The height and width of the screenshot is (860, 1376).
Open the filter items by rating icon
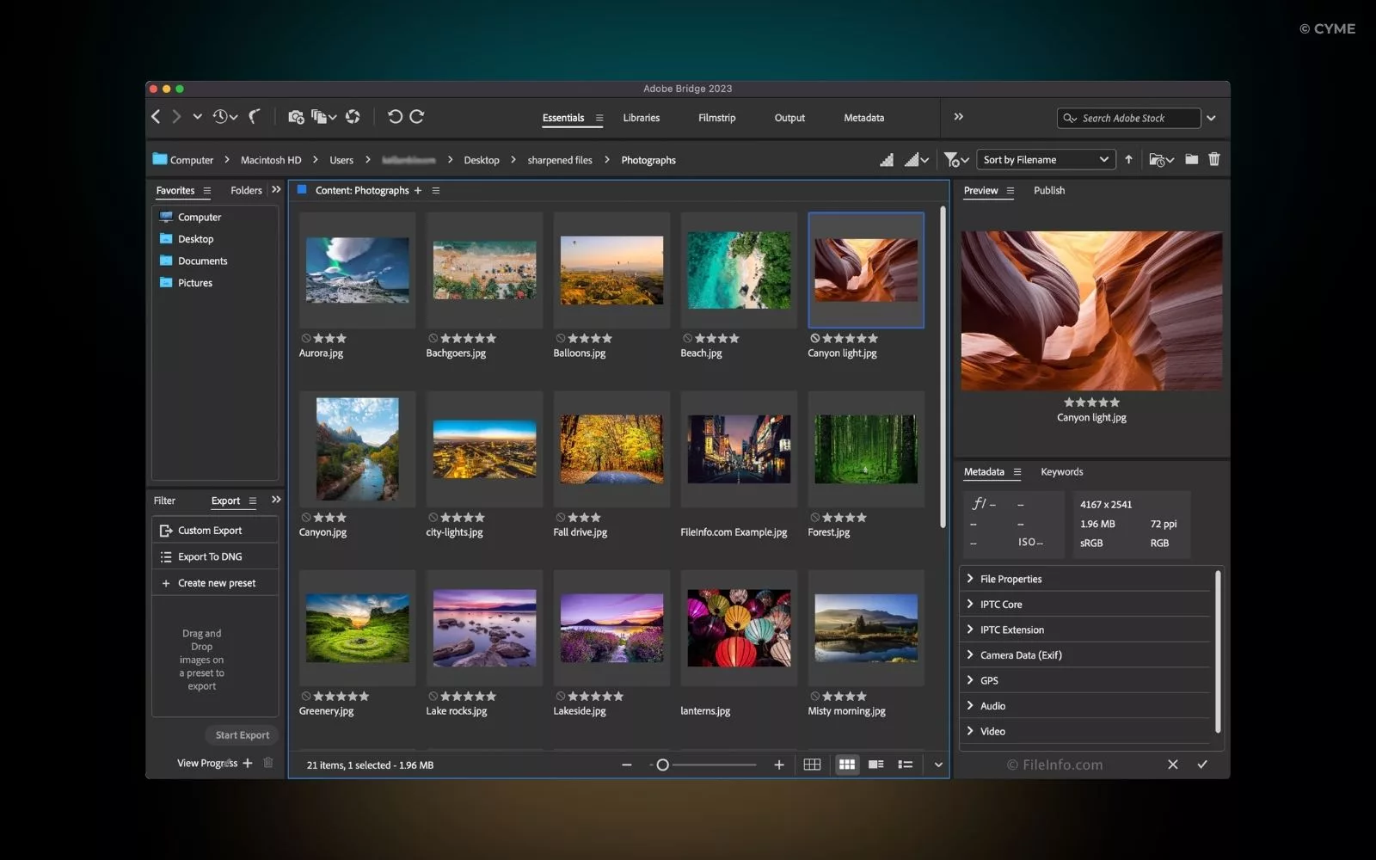point(953,159)
